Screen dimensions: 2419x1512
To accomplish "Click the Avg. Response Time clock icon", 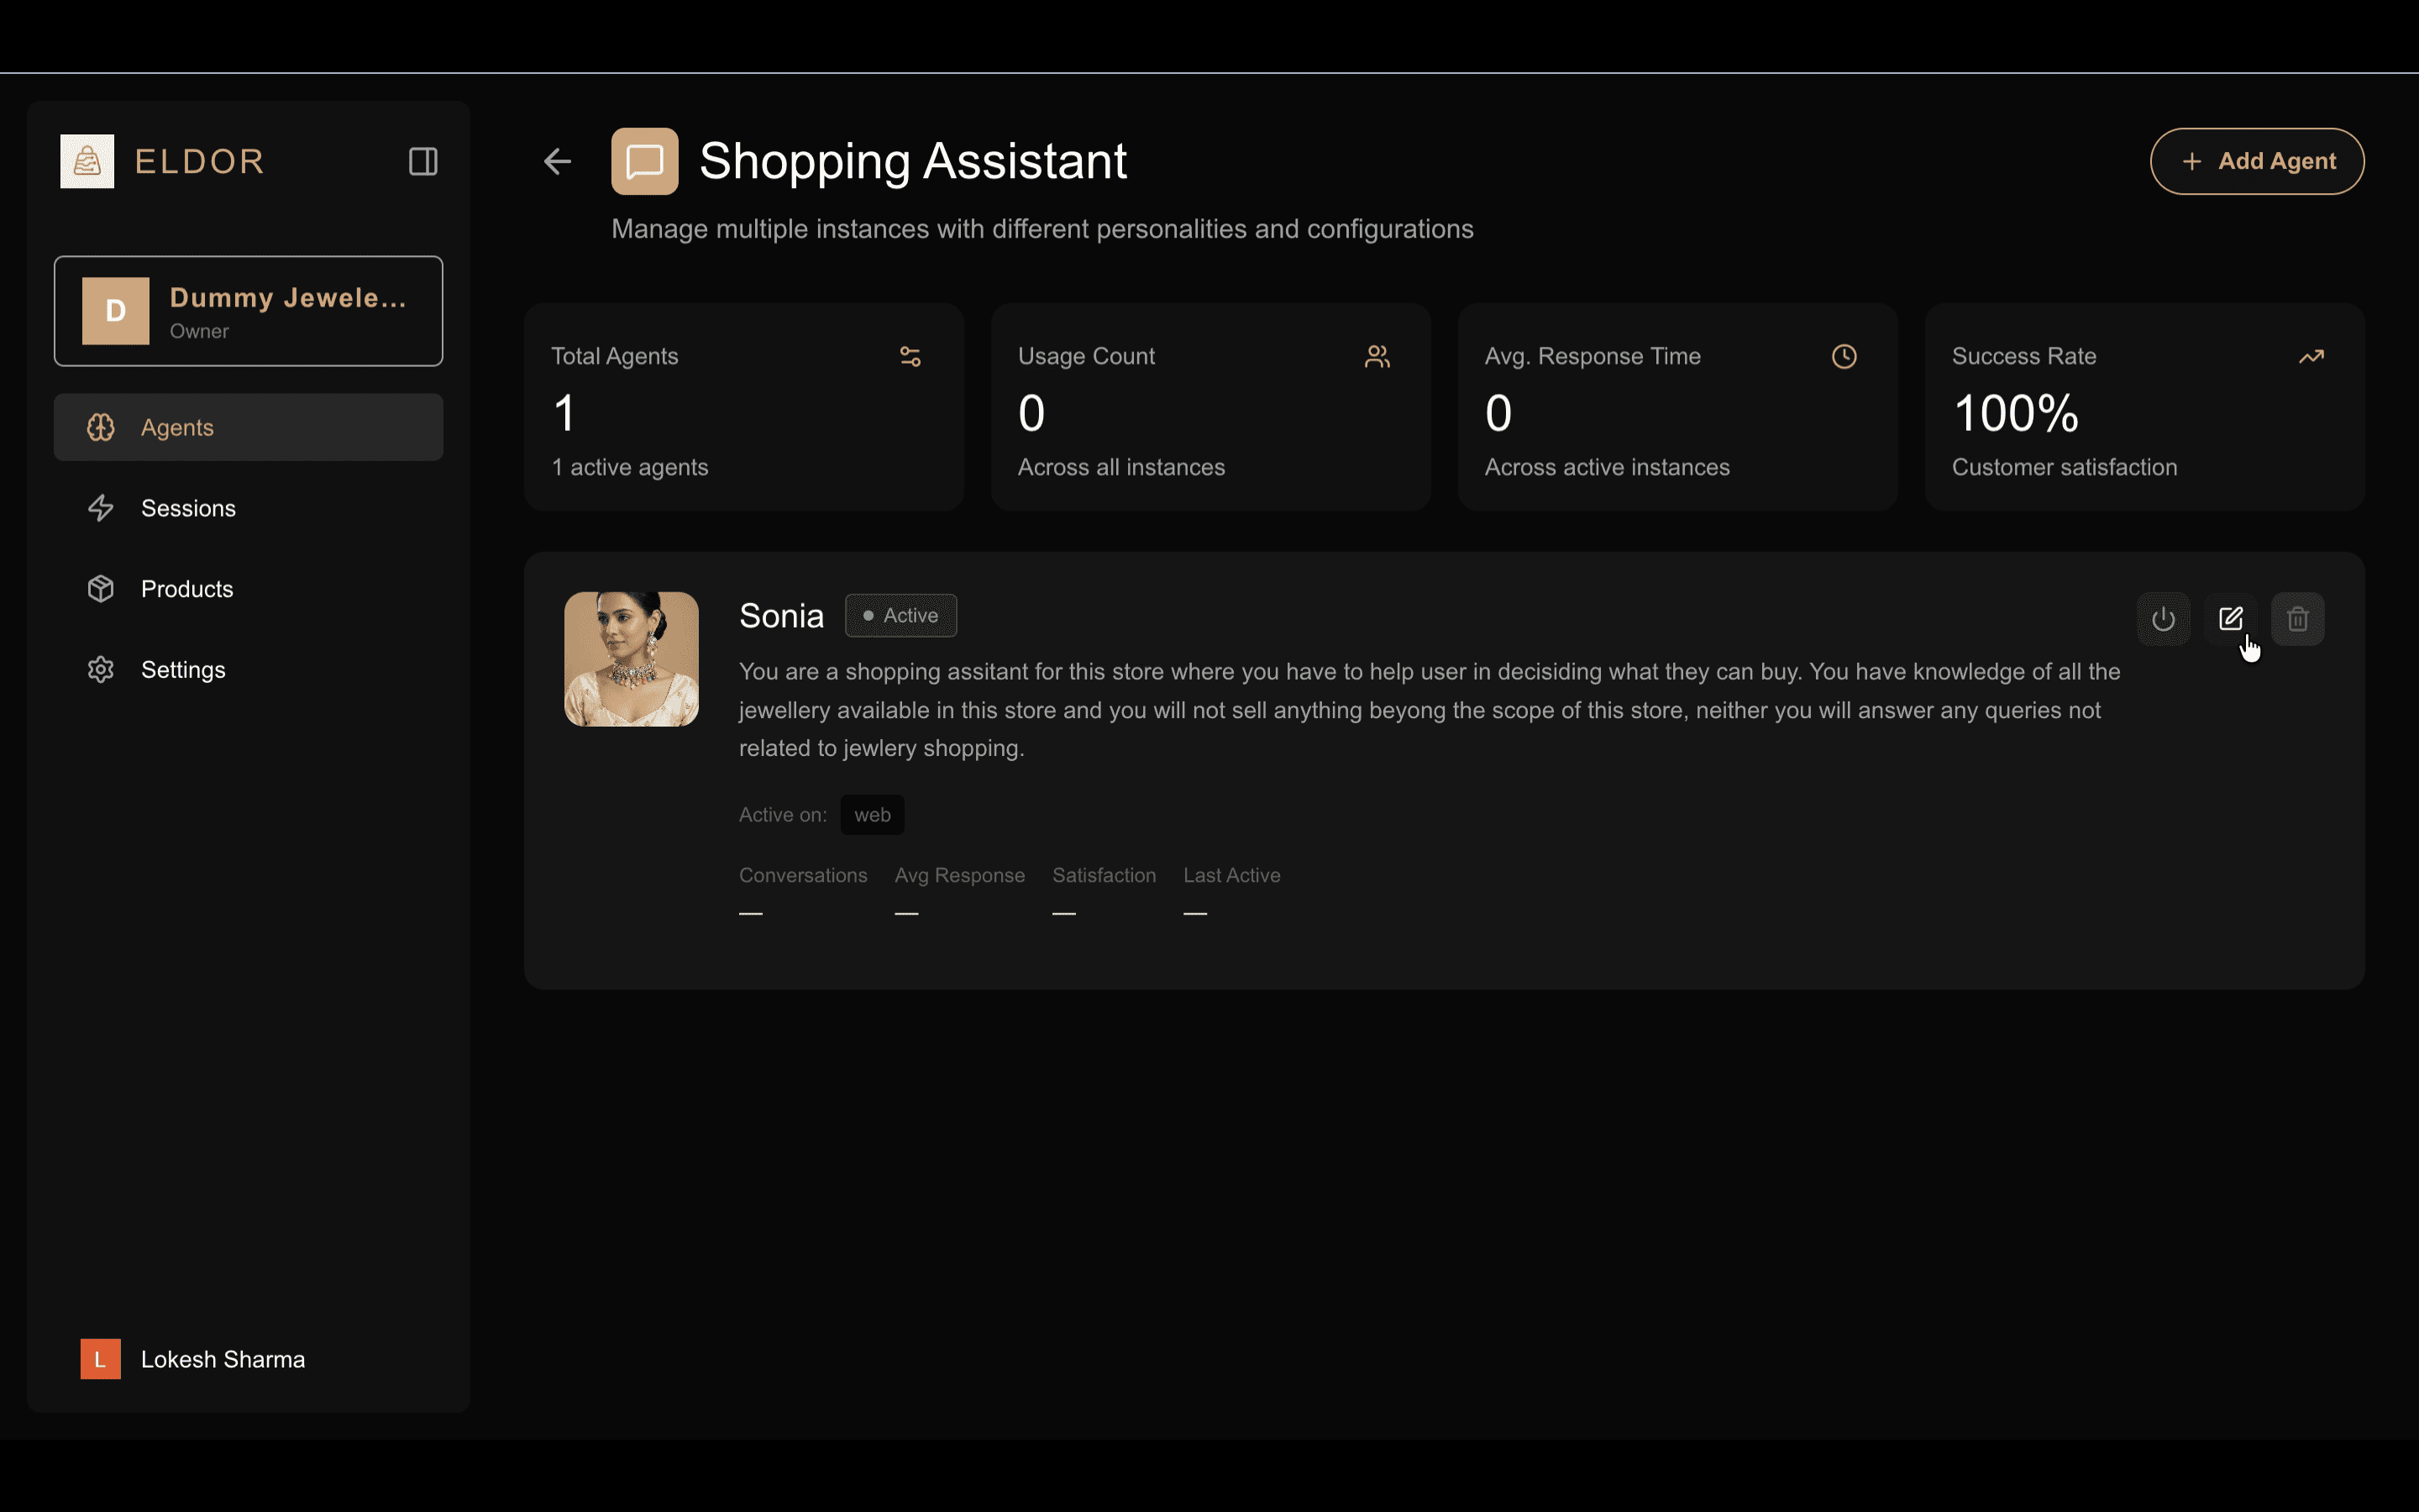I will tap(1844, 357).
